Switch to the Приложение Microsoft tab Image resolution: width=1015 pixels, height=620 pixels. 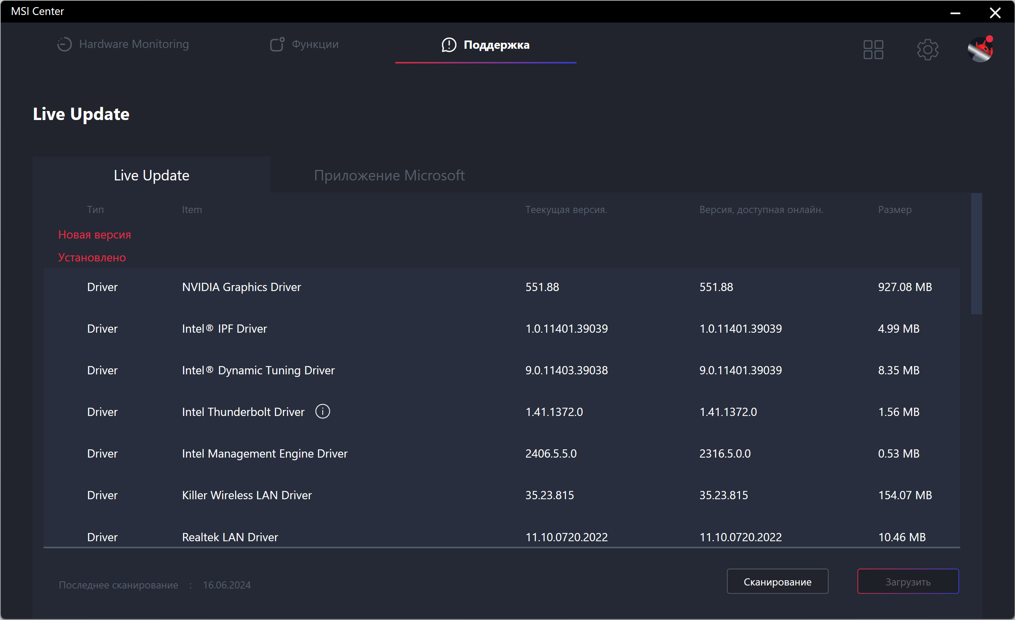tap(389, 176)
